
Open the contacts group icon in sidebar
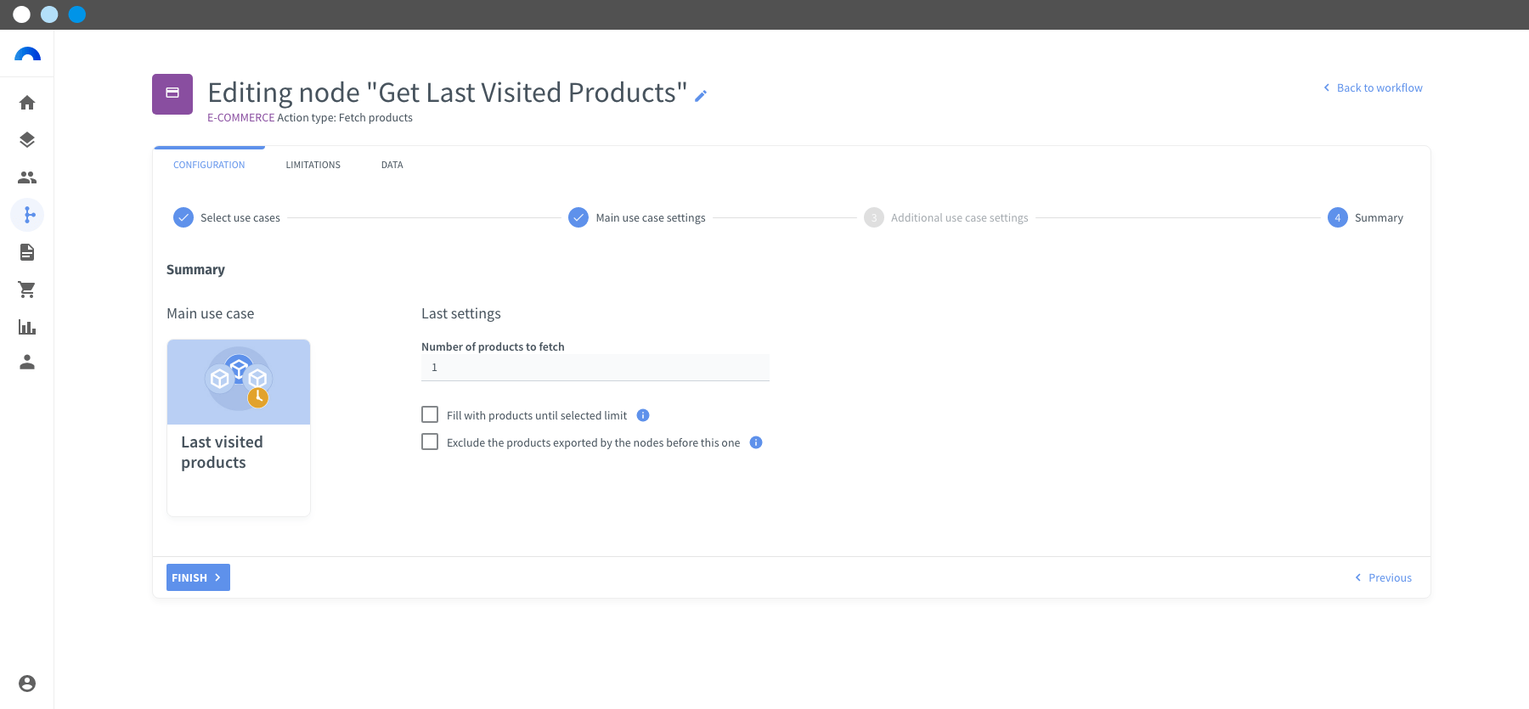(27, 177)
